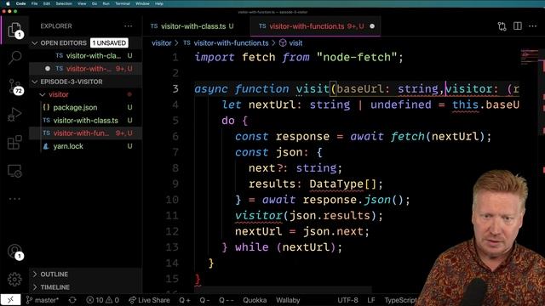Split the editor to the right
This screenshot has width=545, height=306.
[x=518, y=26]
